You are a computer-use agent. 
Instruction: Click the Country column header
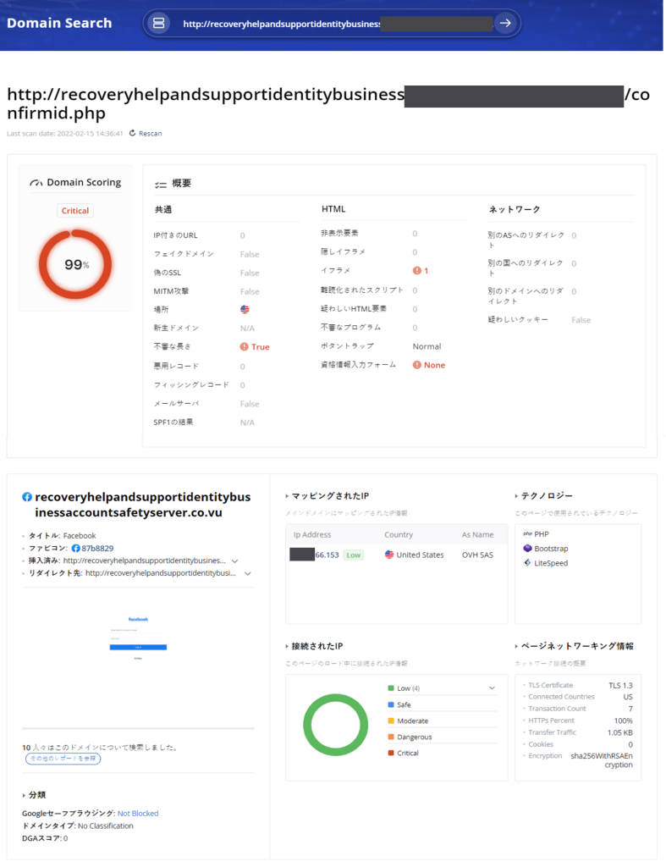tap(399, 535)
